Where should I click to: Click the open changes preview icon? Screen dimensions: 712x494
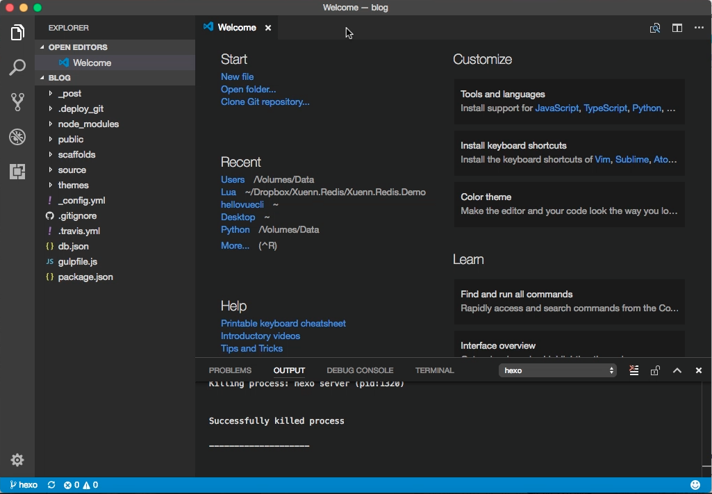point(655,28)
